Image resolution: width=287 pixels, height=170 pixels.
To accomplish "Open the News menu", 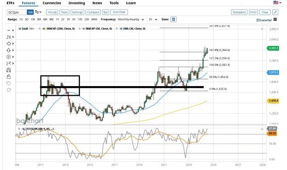I will pyautogui.click(x=97, y=3).
